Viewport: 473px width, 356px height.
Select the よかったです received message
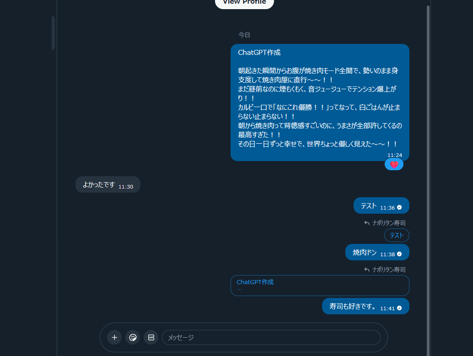pyautogui.click(x=108, y=184)
